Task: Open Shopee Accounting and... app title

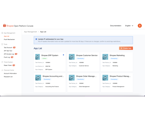Action: [x=53, y=76]
